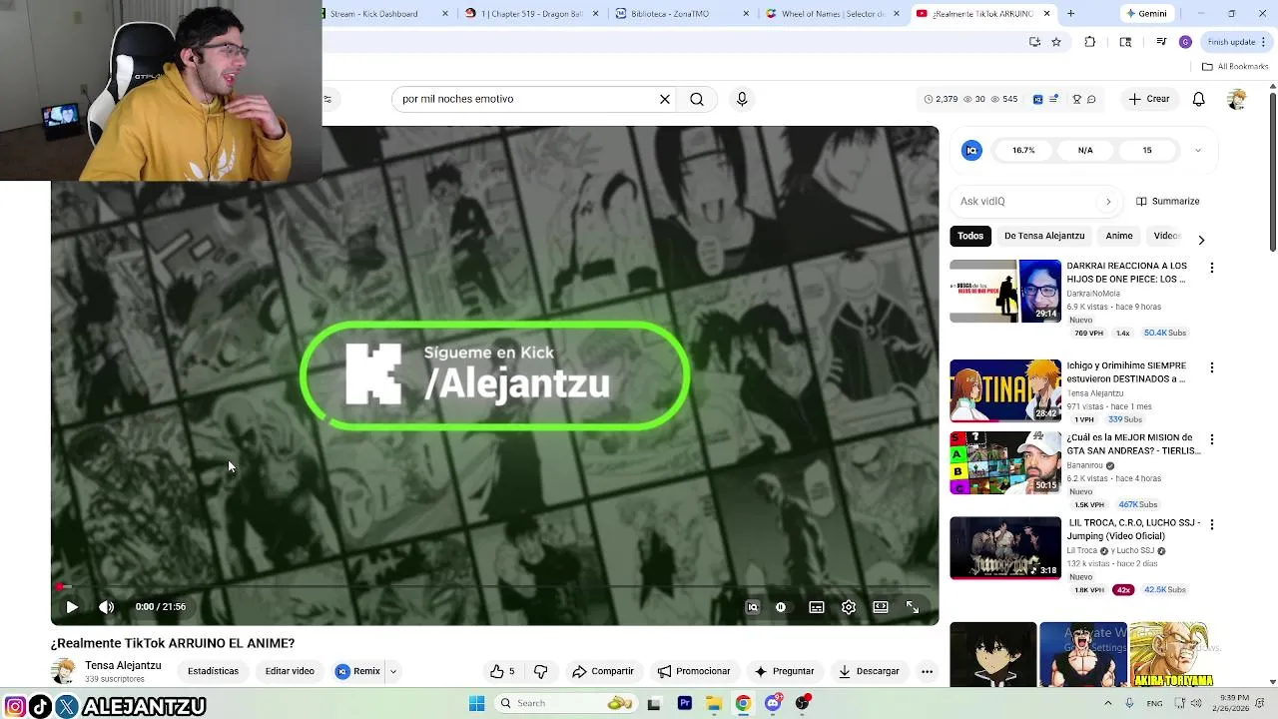Open options menu for DARKRAI video
Screen dimensions: 1278x719
[1212, 268]
